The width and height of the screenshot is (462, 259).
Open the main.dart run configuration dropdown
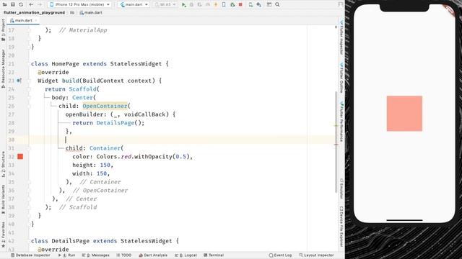[x=134, y=4]
